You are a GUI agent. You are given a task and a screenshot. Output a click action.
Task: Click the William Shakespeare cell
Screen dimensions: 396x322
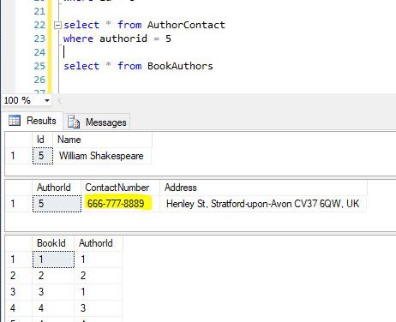[102, 156]
